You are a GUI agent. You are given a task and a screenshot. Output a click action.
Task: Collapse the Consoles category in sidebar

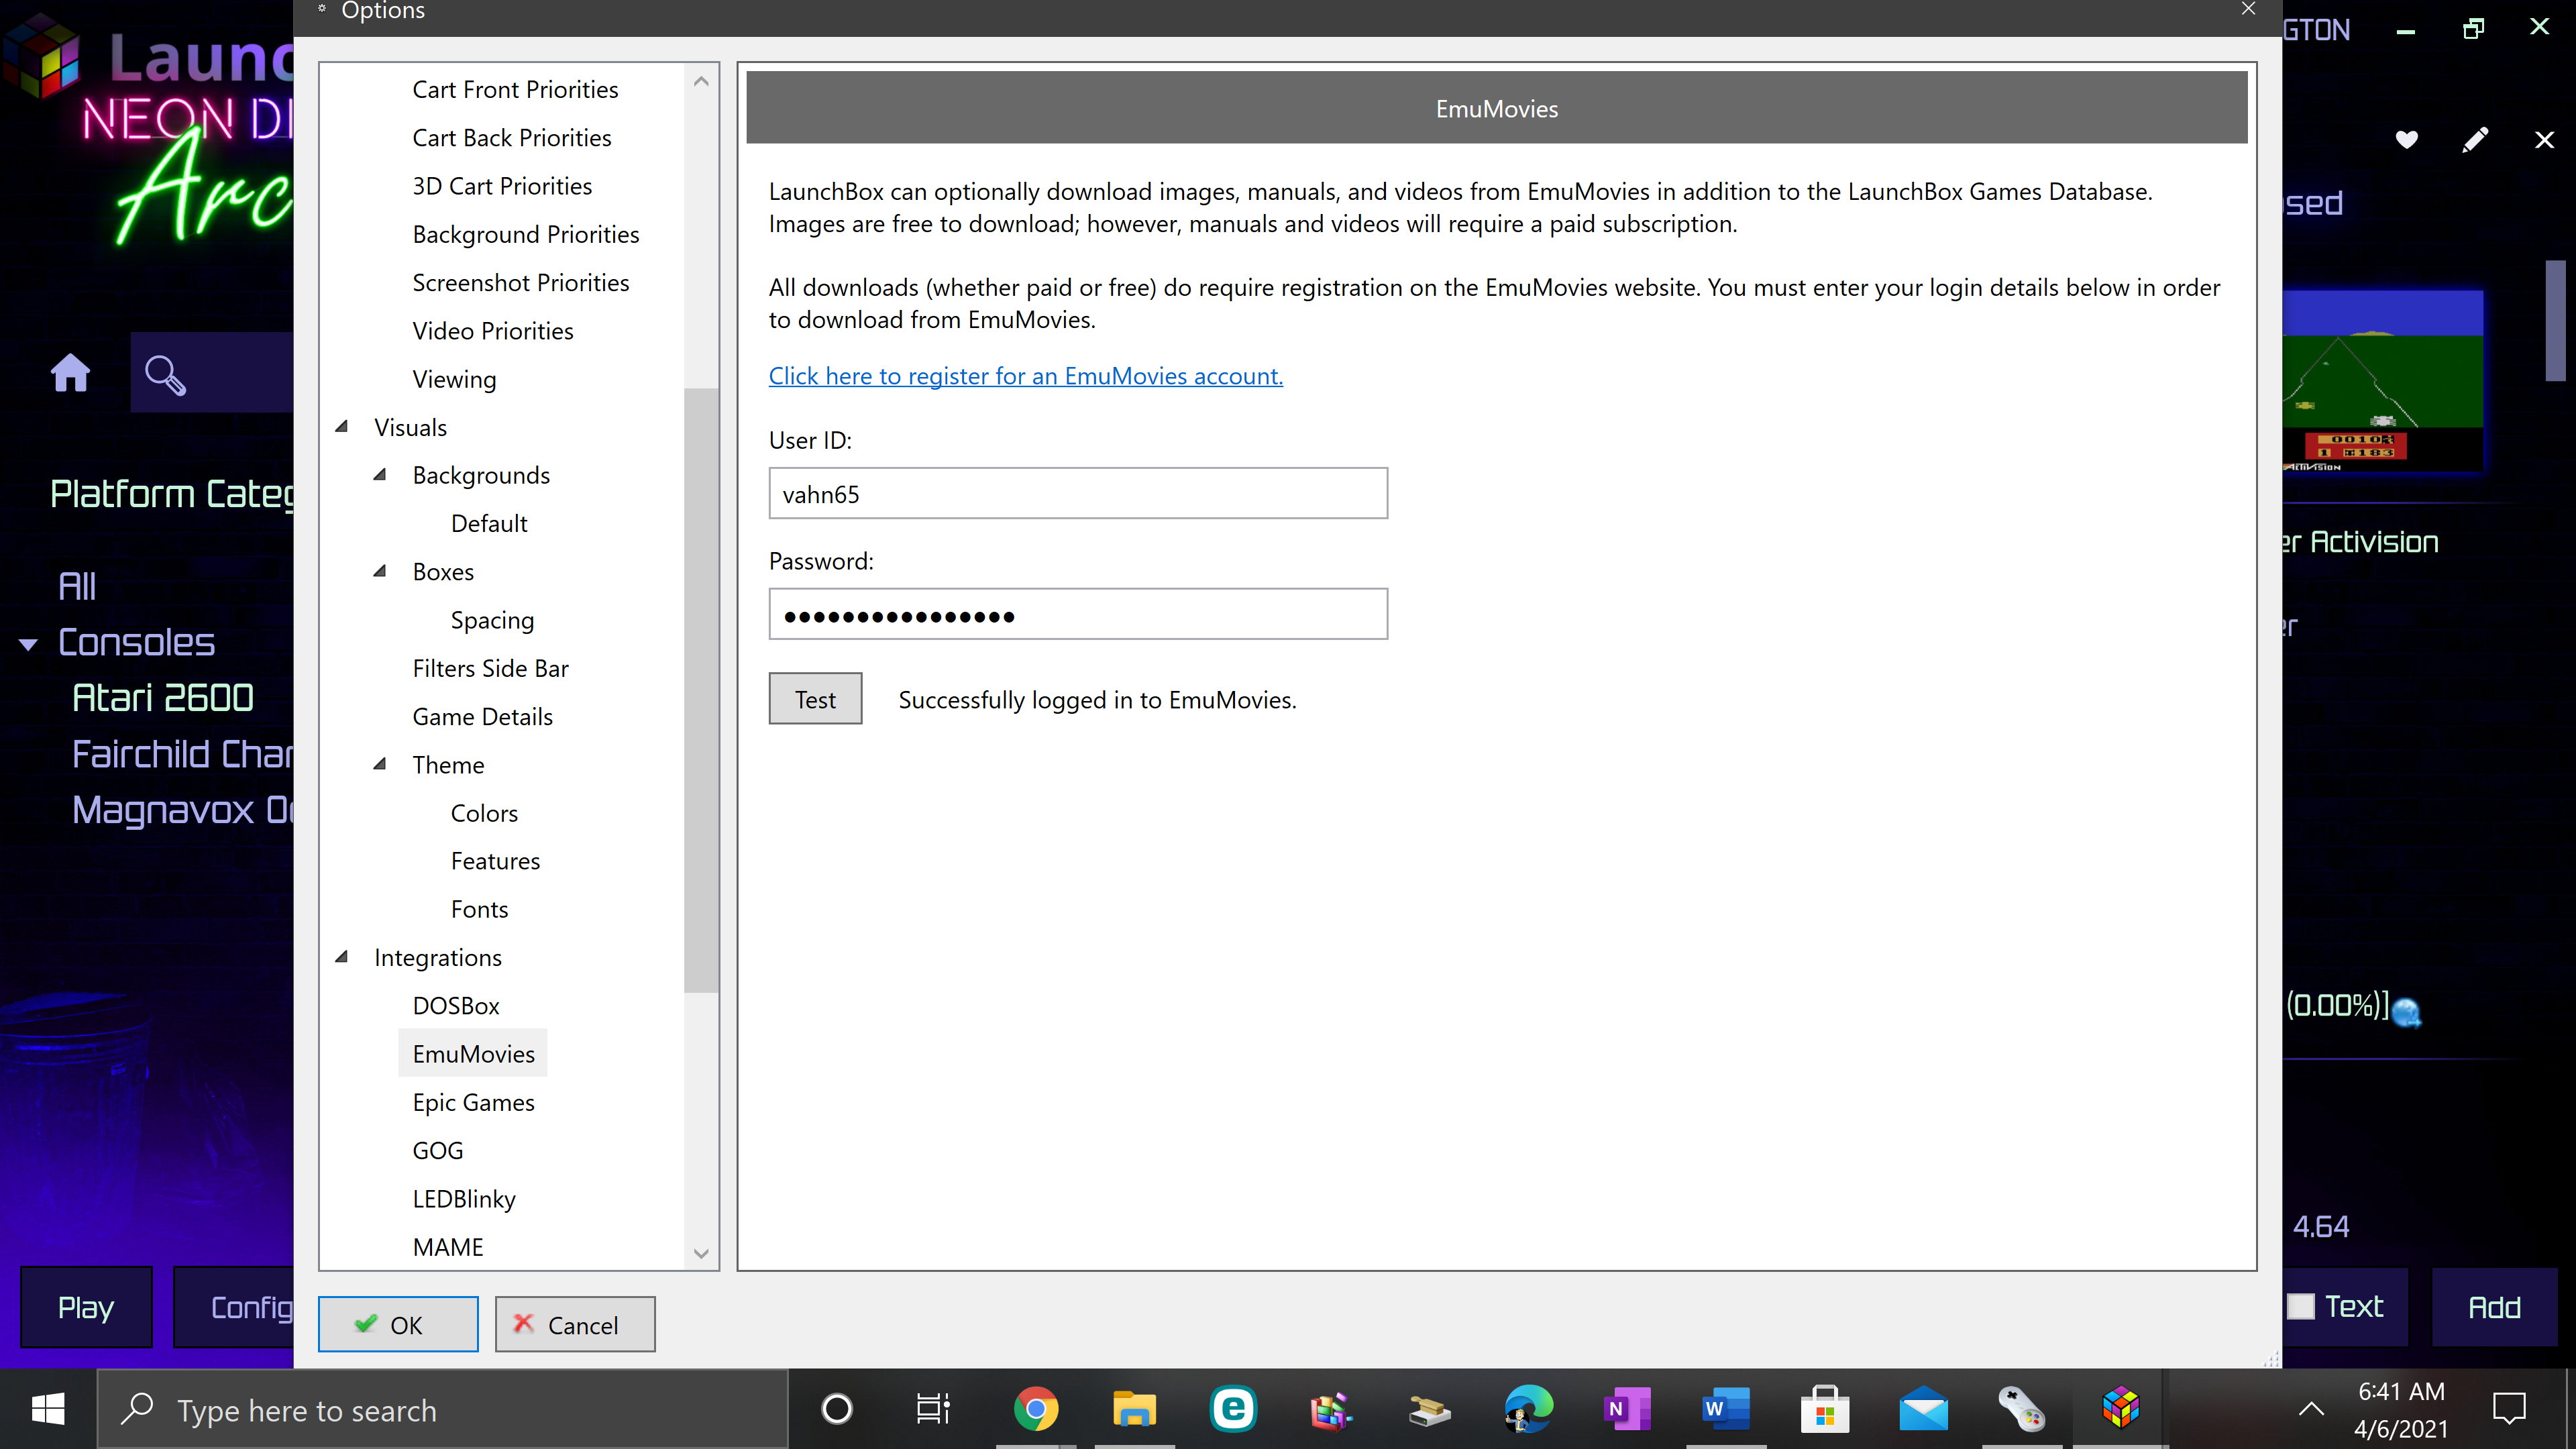29,645
